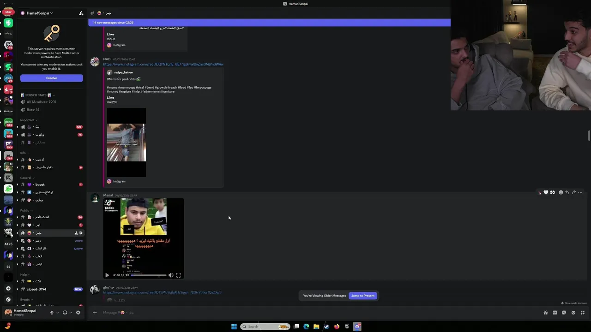Open channel showing 12 New label
This screenshot has height=332, width=591.
click(x=51, y=249)
